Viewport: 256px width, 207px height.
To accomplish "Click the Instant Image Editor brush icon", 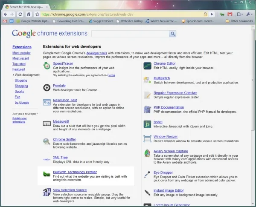I will pyautogui.click(x=148, y=193).
